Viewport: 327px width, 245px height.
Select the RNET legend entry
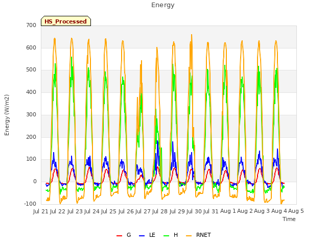point(198,235)
